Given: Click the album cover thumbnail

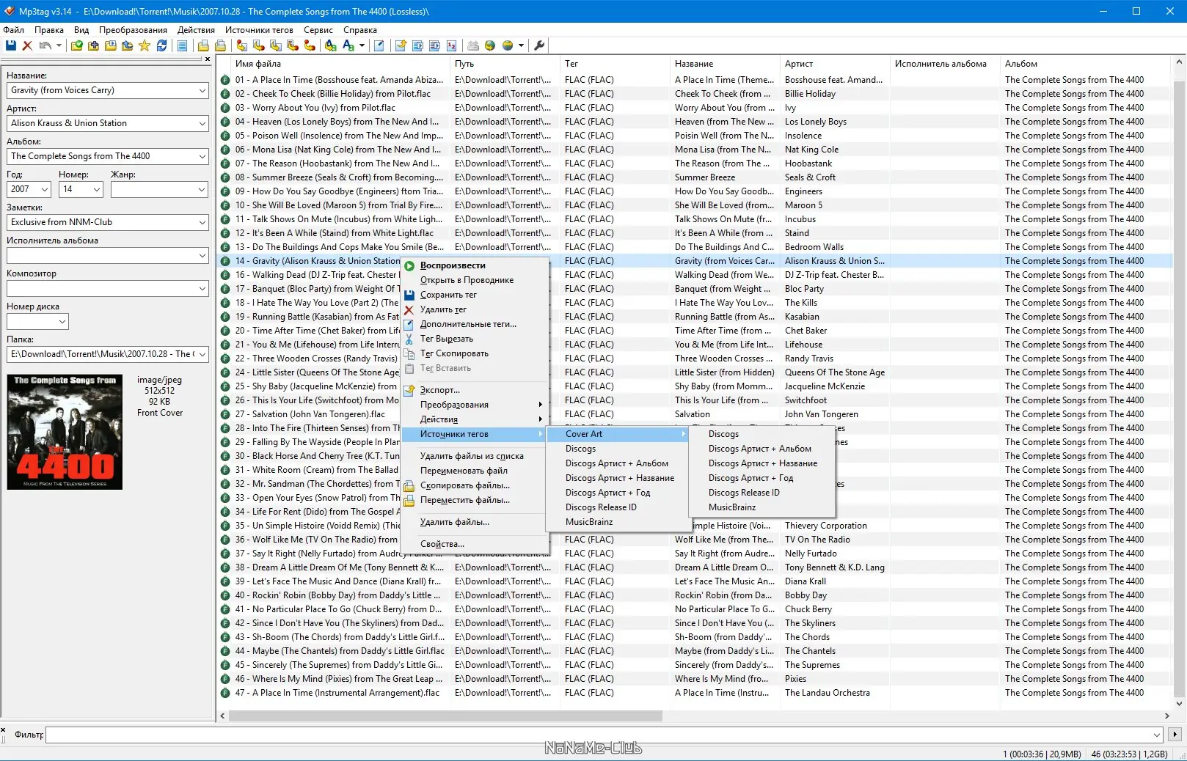Looking at the screenshot, I should pyautogui.click(x=65, y=431).
